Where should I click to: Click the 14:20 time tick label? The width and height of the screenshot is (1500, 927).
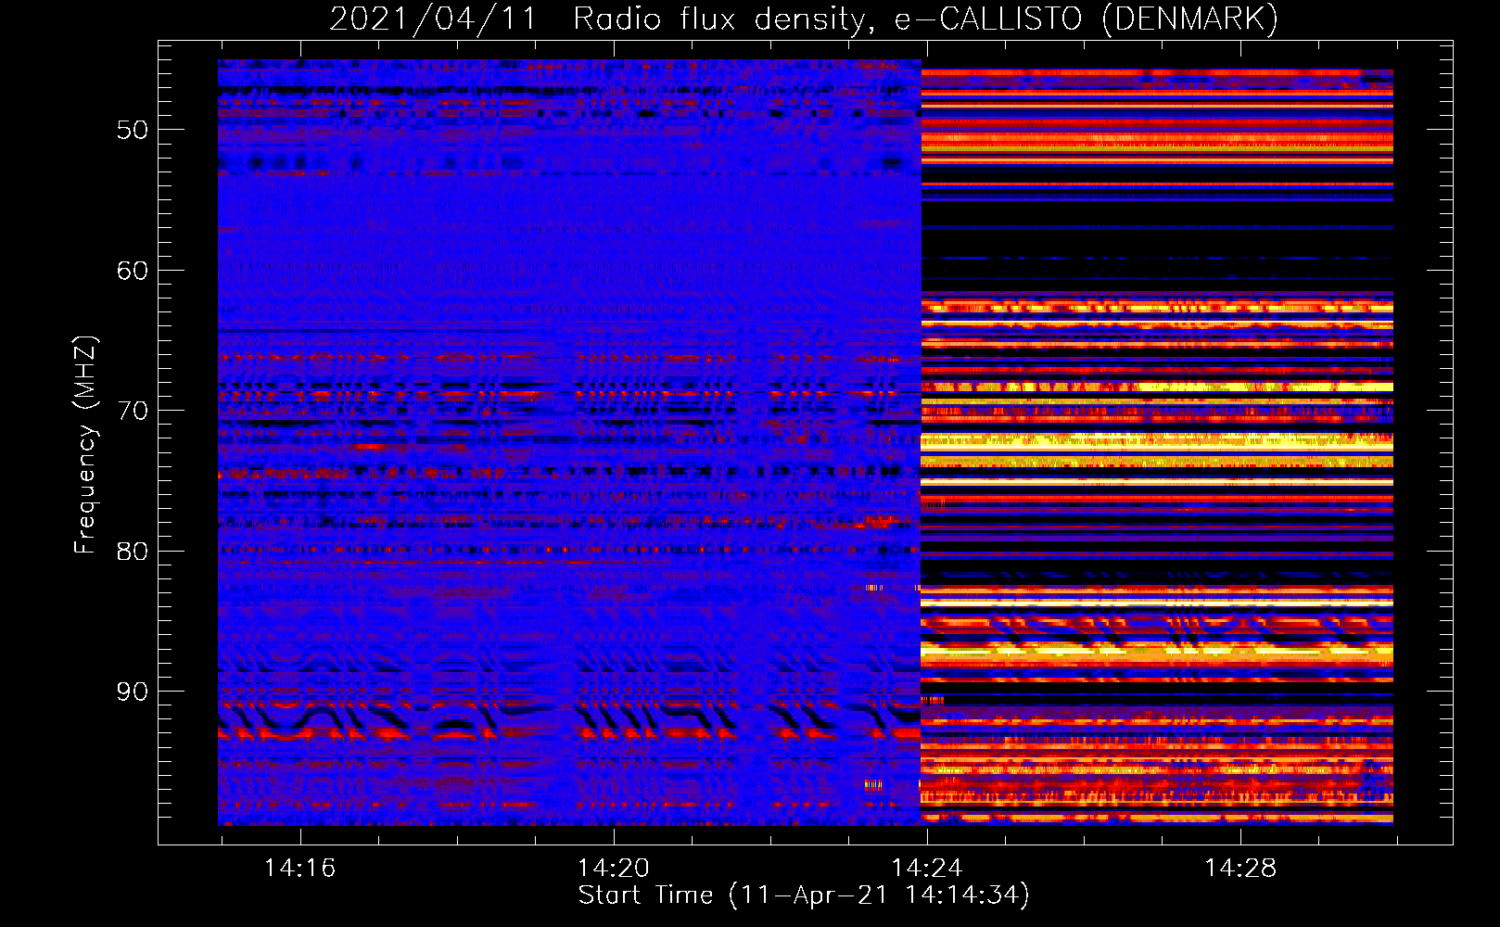click(x=613, y=869)
